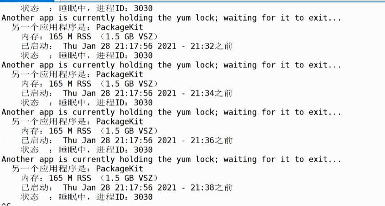
Task: Click the first 内存 165 M RSS line
Action: (89, 36)
